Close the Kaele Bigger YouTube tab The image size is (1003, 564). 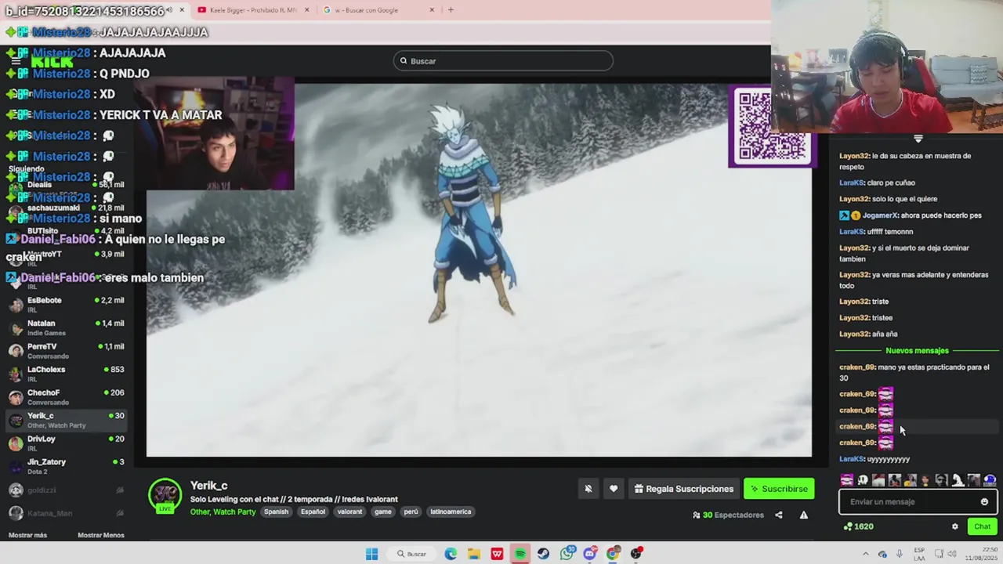[x=306, y=10]
